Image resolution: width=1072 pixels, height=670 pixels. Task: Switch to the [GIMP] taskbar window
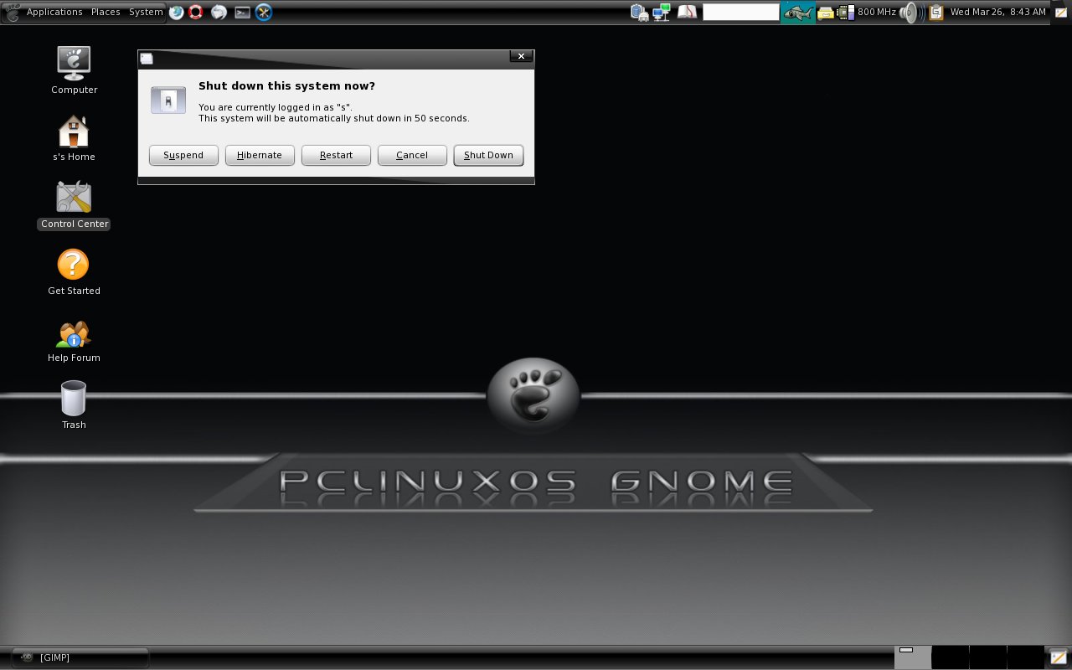click(80, 657)
